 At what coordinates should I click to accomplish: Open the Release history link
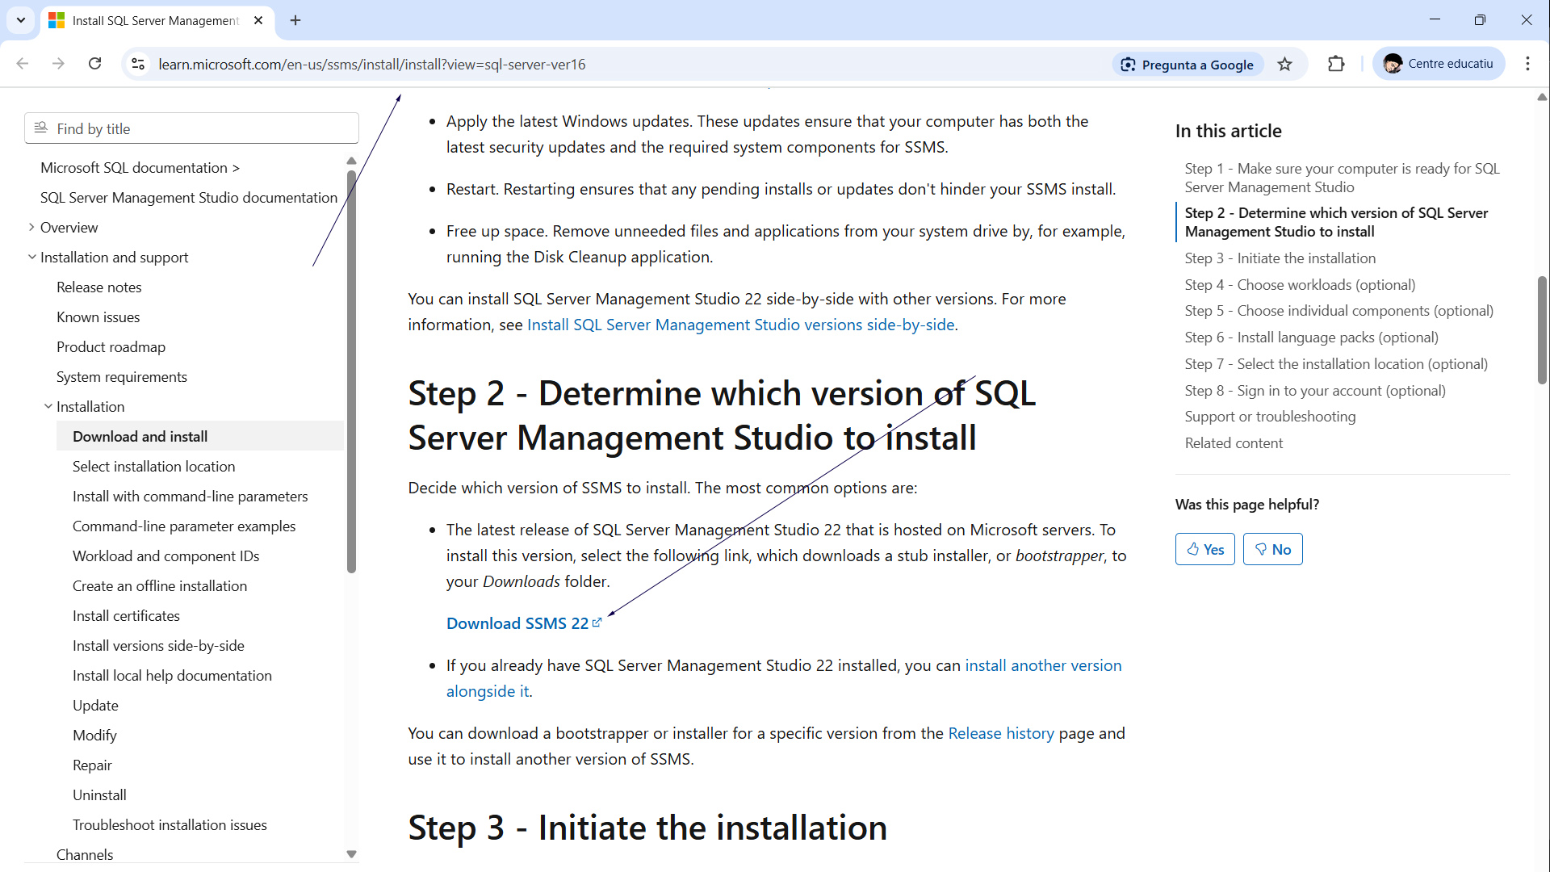(1000, 733)
